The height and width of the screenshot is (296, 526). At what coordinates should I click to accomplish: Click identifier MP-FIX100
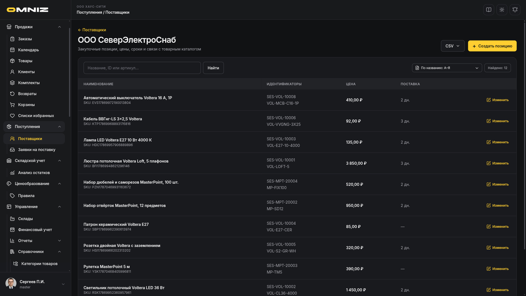click(277, 188)
